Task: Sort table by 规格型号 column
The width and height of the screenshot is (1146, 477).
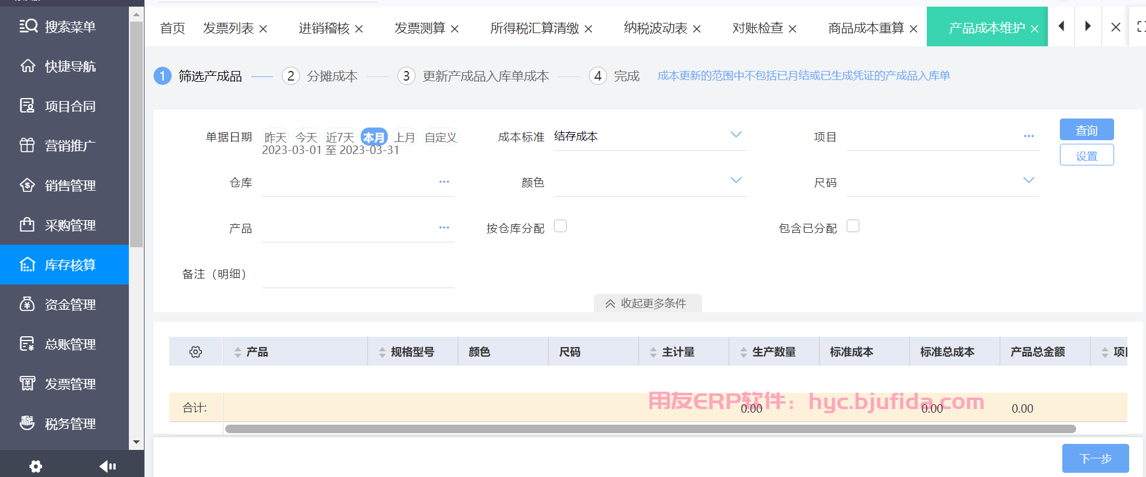Action: (382, 352)
